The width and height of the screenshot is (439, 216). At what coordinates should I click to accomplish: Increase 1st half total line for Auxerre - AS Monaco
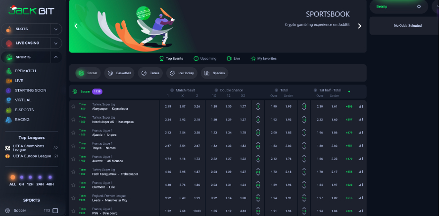tap(304, 156)
